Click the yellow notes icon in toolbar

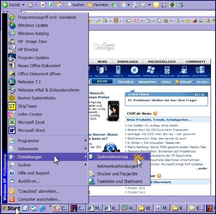(x=156, y=5)
